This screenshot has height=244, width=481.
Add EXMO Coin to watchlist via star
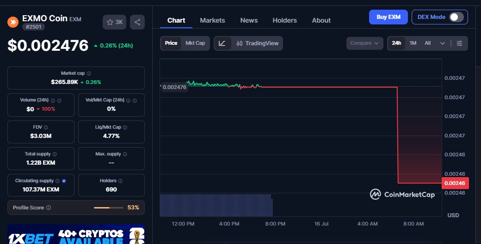[114, 22]
